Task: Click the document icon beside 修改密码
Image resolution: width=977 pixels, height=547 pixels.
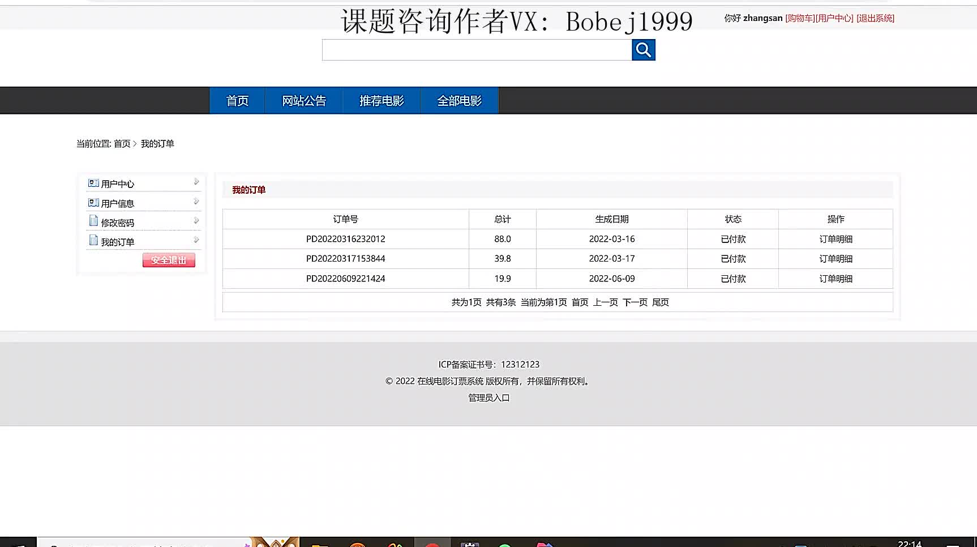Action: point(93,221)
